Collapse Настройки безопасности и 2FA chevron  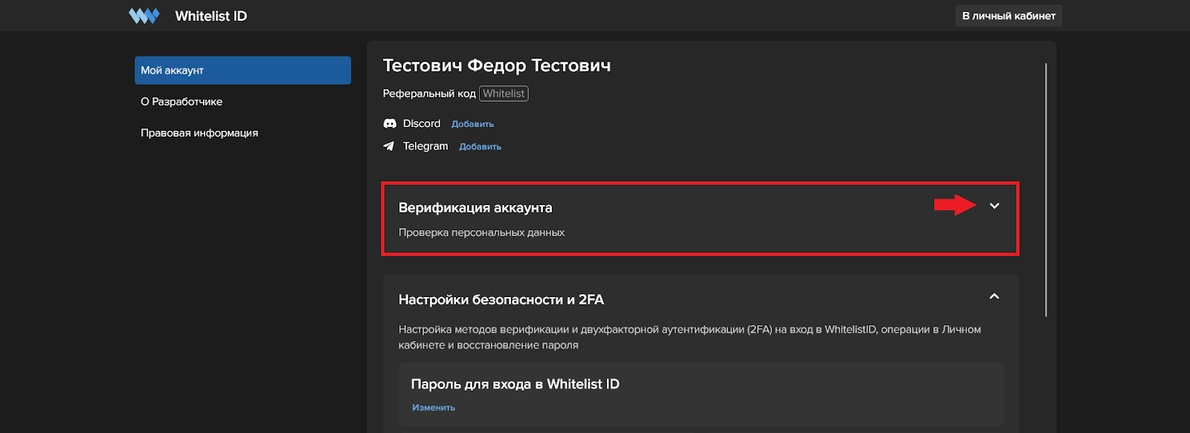[994, 297]
